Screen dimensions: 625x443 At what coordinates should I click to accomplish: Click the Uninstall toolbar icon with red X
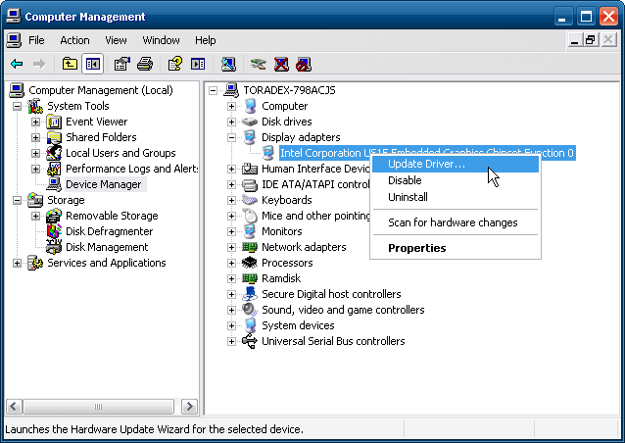(x=281, y=64)
